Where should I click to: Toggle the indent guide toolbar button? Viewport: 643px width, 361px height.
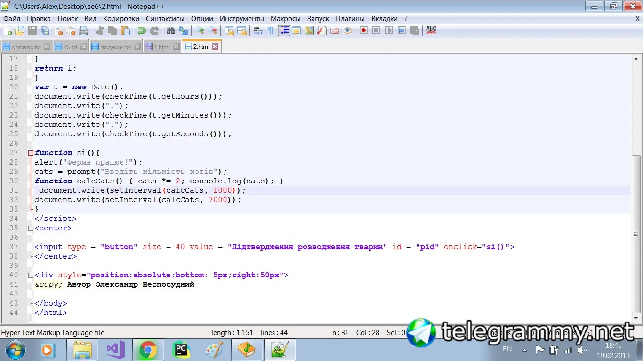pos(284,31)
